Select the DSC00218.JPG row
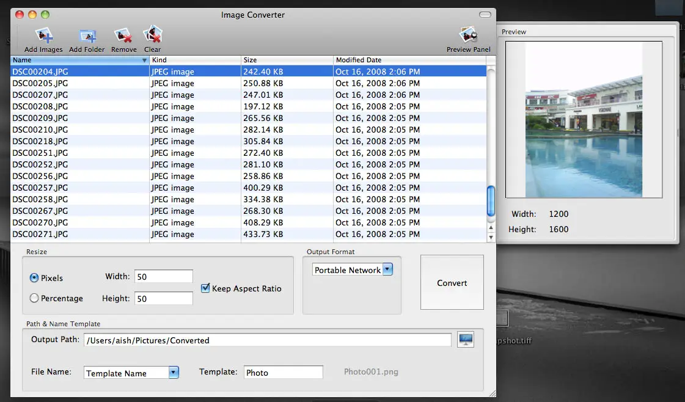Image resolution: width=685 pixels, height=402 pixels. [248, 141]
